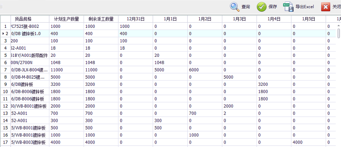Select cell 0/DB-JLX-B004镀…
This screenshot has height=147, width=341.
[30, 70]
